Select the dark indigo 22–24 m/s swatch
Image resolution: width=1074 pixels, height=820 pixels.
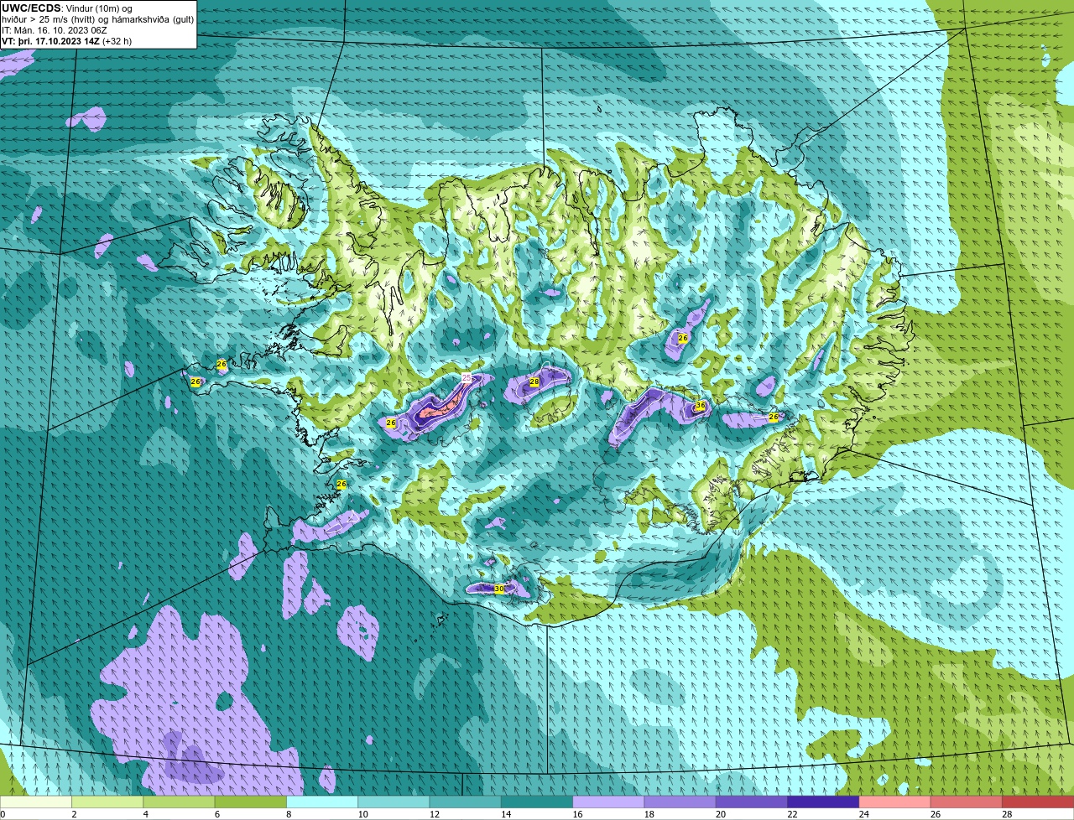823,802
